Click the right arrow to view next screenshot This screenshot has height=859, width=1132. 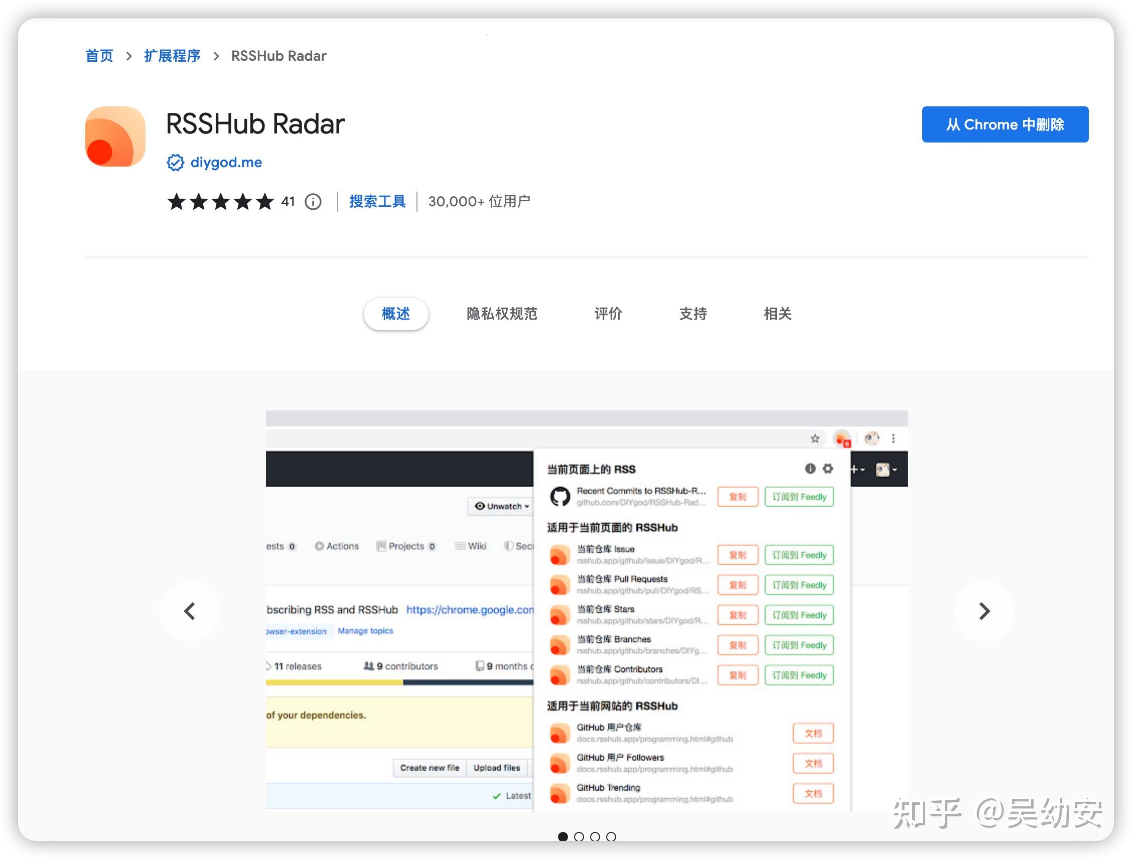tap(984, 610)
